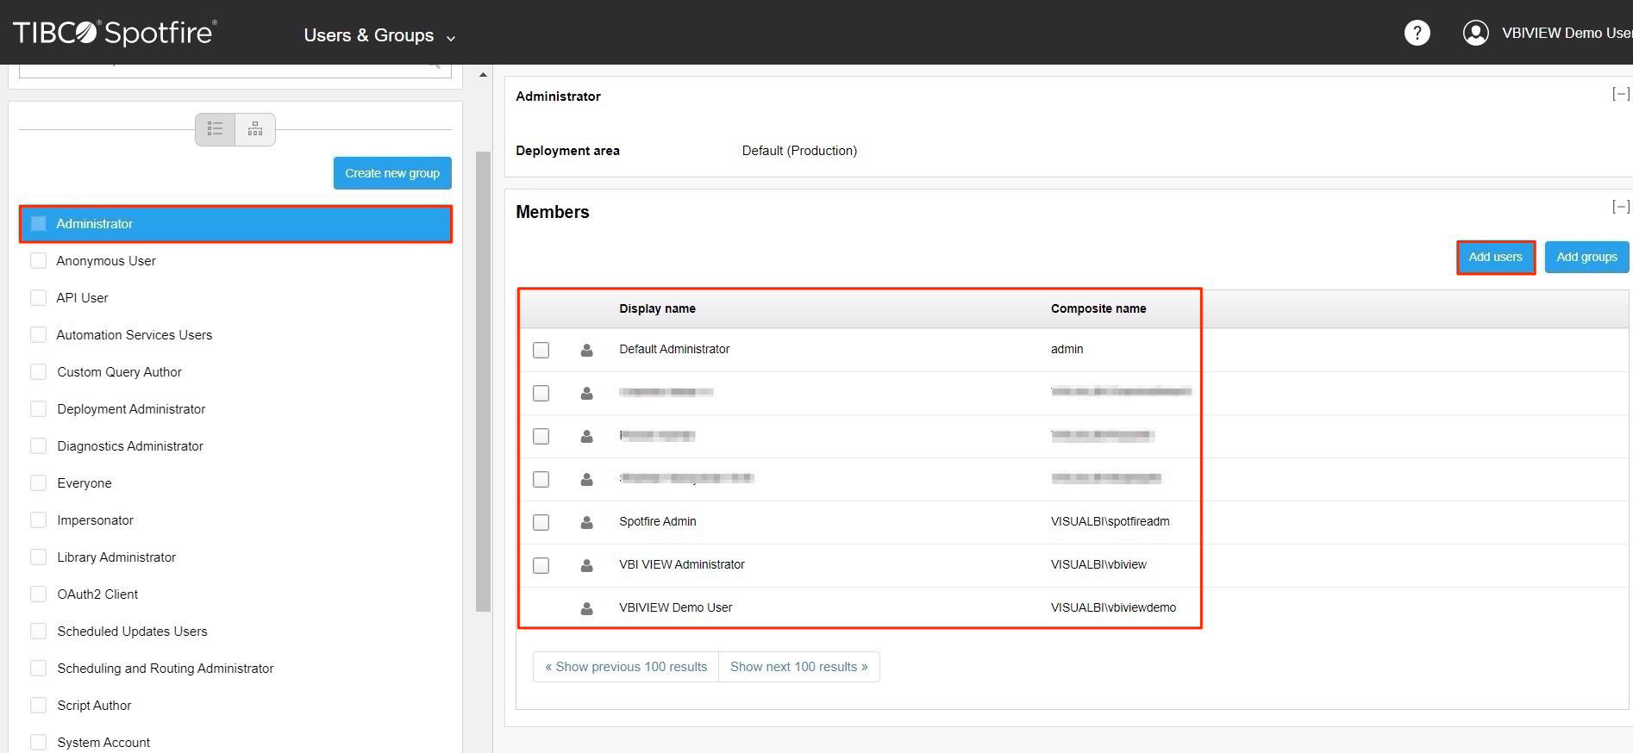The width and height of the screenshot is (1633, 753).
Task: Tick the Automation Services Users checkbox
Action: (38, 335)
